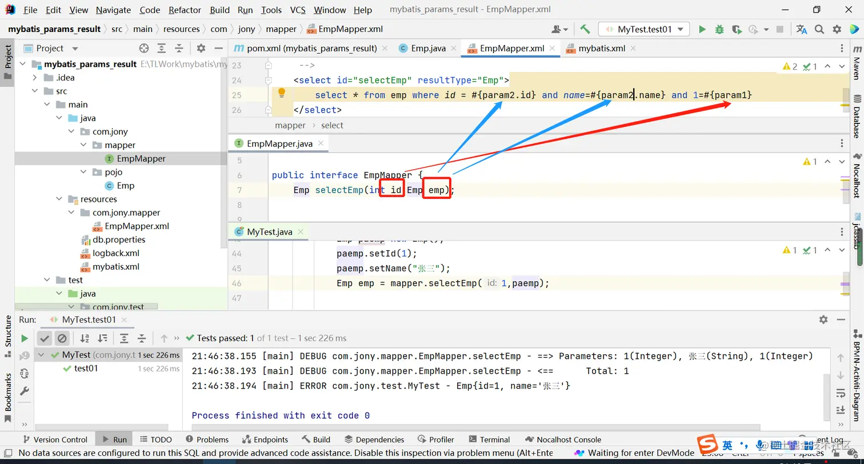Viewport: 864px width, 464px height.
Task: Hide the Project tool window
Action: (x=219, y=49)
